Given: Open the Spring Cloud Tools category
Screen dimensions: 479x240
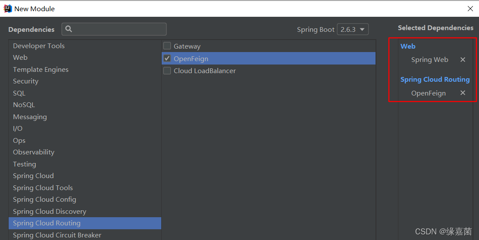Looking at the screenshot, I should 85,188.
